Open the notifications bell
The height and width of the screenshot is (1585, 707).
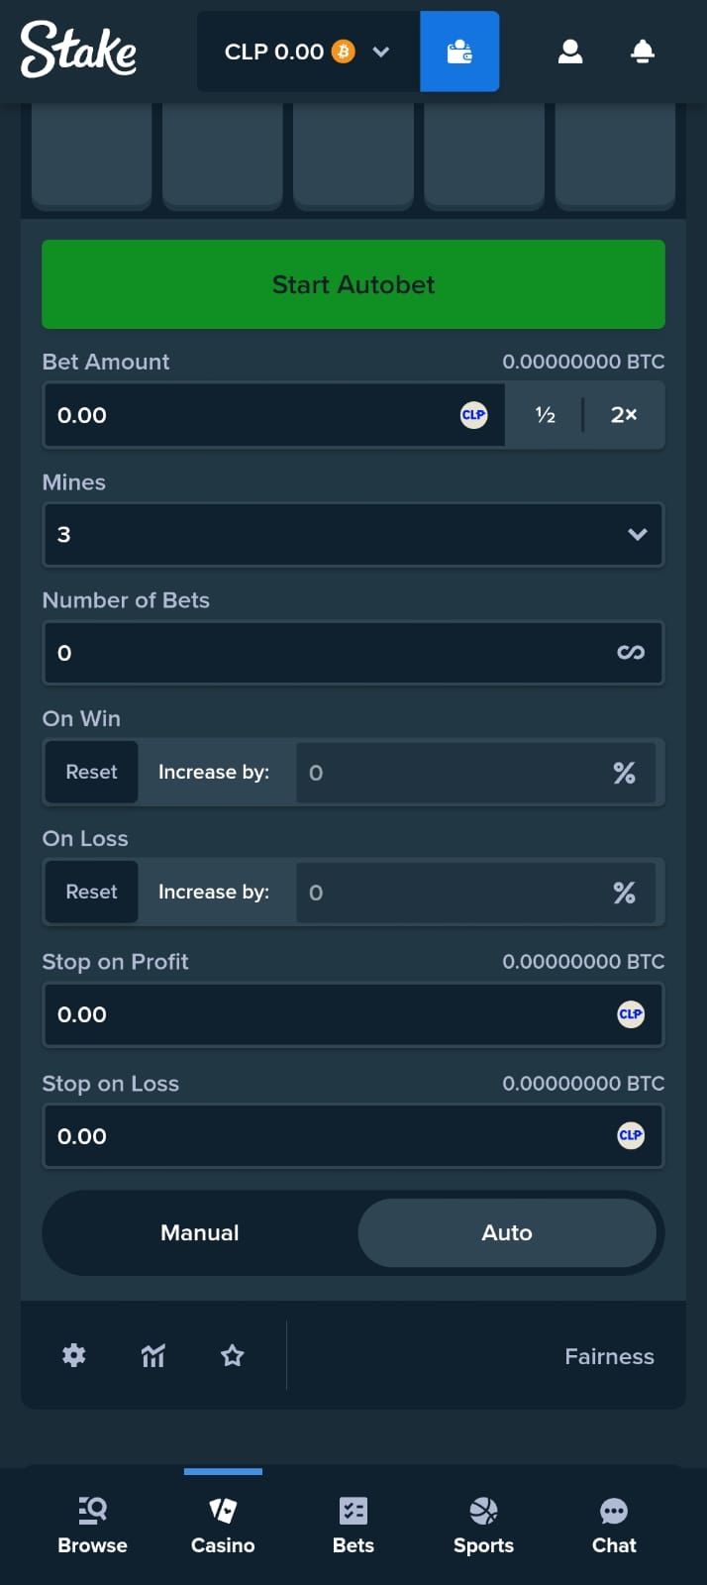[643, 52]
